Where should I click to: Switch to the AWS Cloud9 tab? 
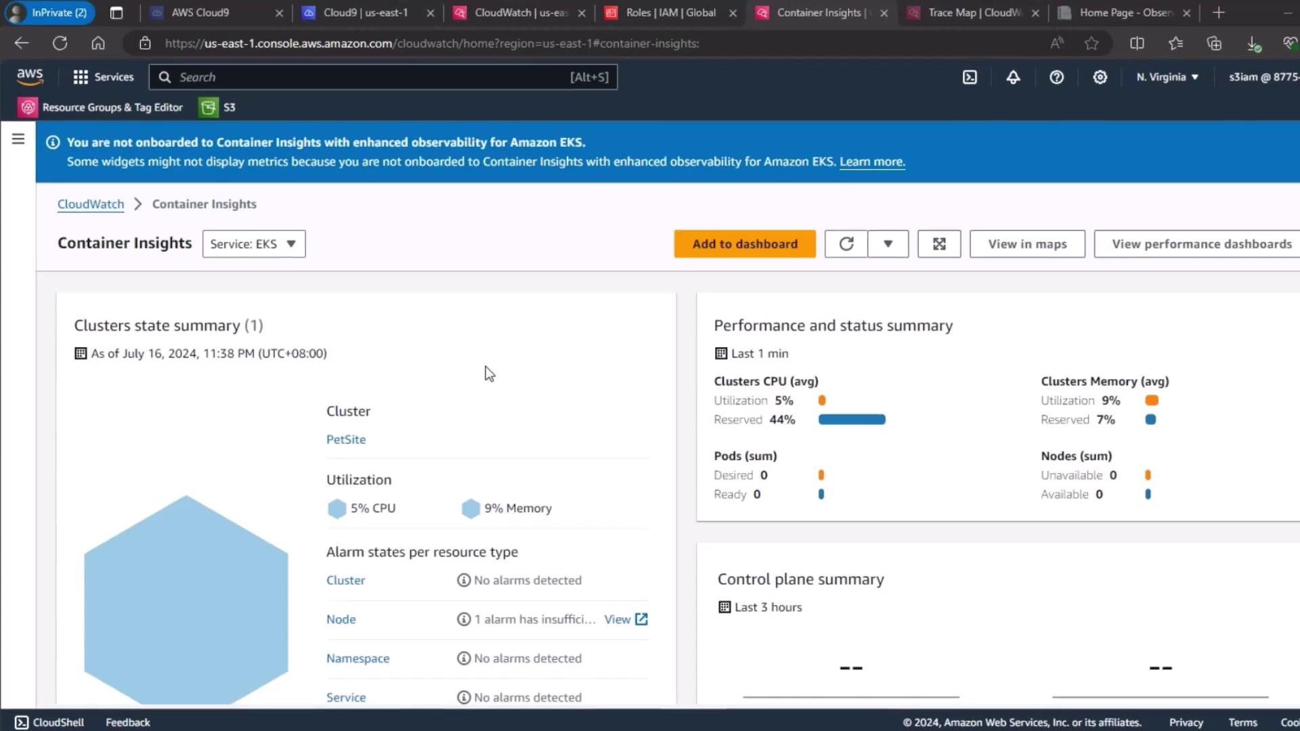point(200,12)
